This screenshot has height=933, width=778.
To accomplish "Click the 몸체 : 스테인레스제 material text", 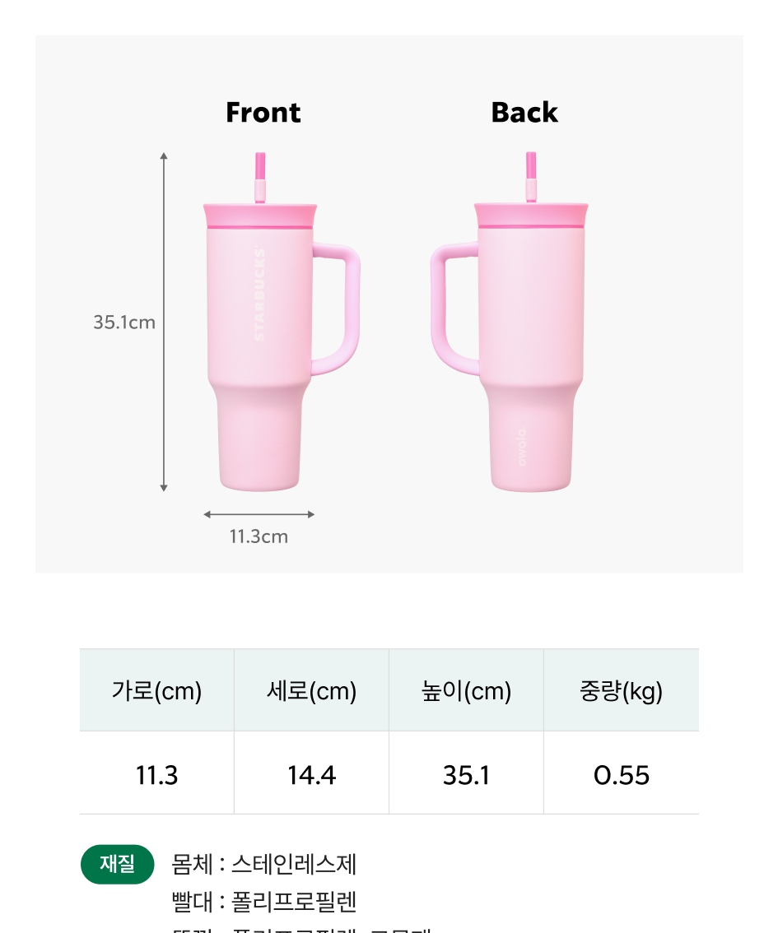I will click(x=264, y=865).
